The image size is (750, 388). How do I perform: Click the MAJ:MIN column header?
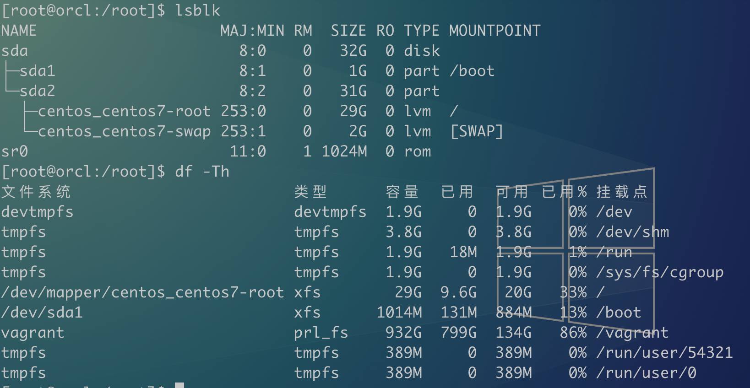252,31
